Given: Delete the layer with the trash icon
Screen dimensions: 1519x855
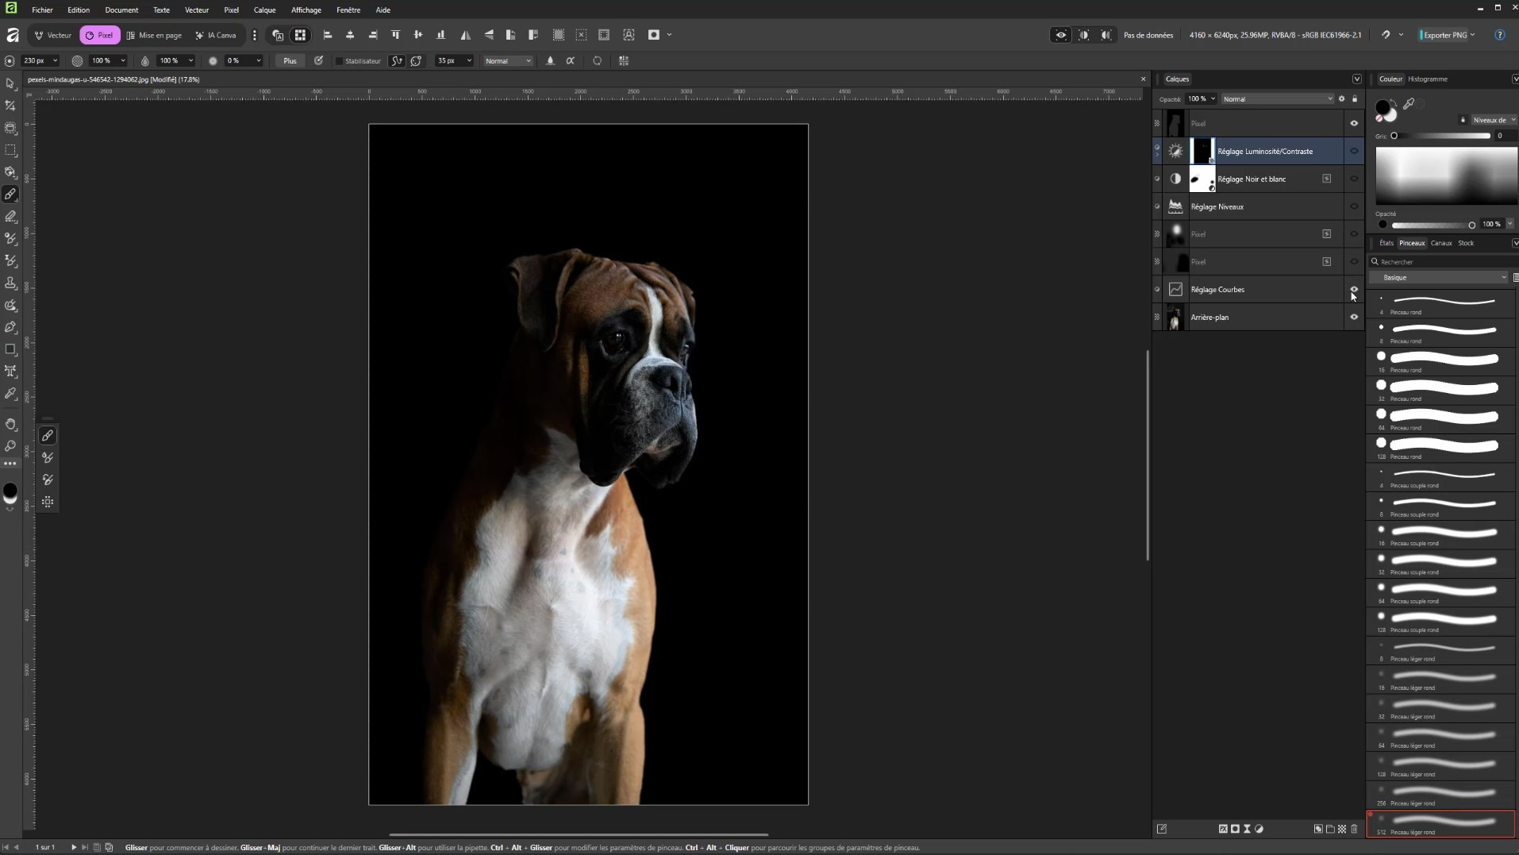Looking at the screenshot, I should pyautogui.click(x=1354, y=829).
